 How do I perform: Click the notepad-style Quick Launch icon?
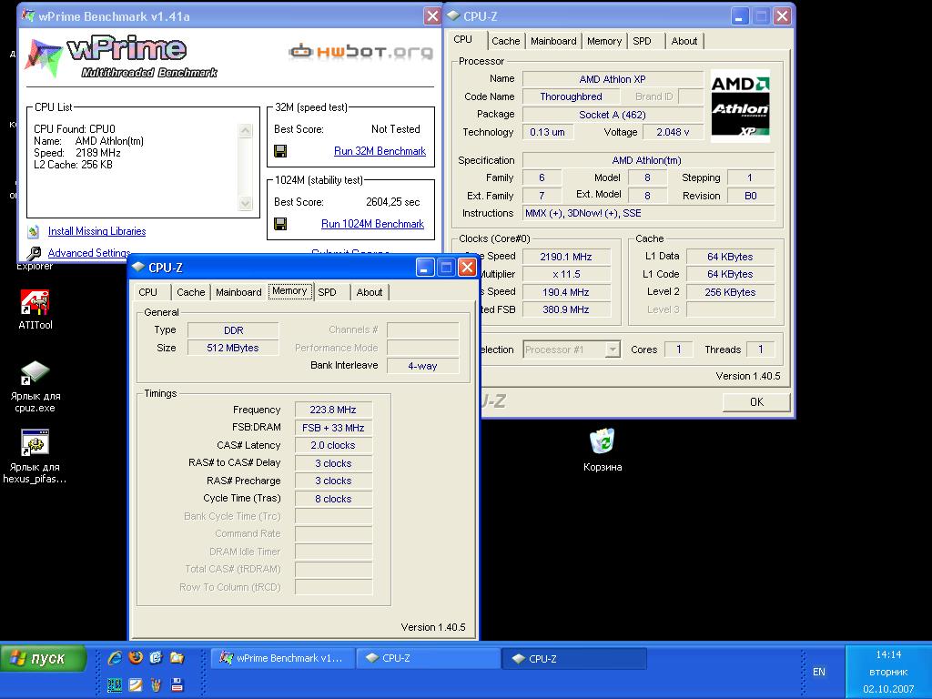pos(136,684)
